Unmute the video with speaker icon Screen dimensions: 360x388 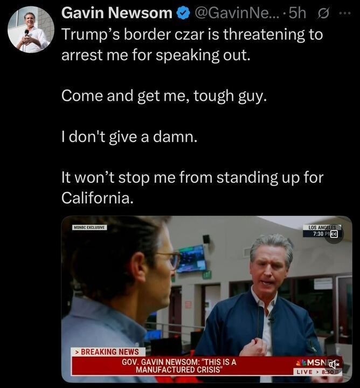[x=334, y=364]
